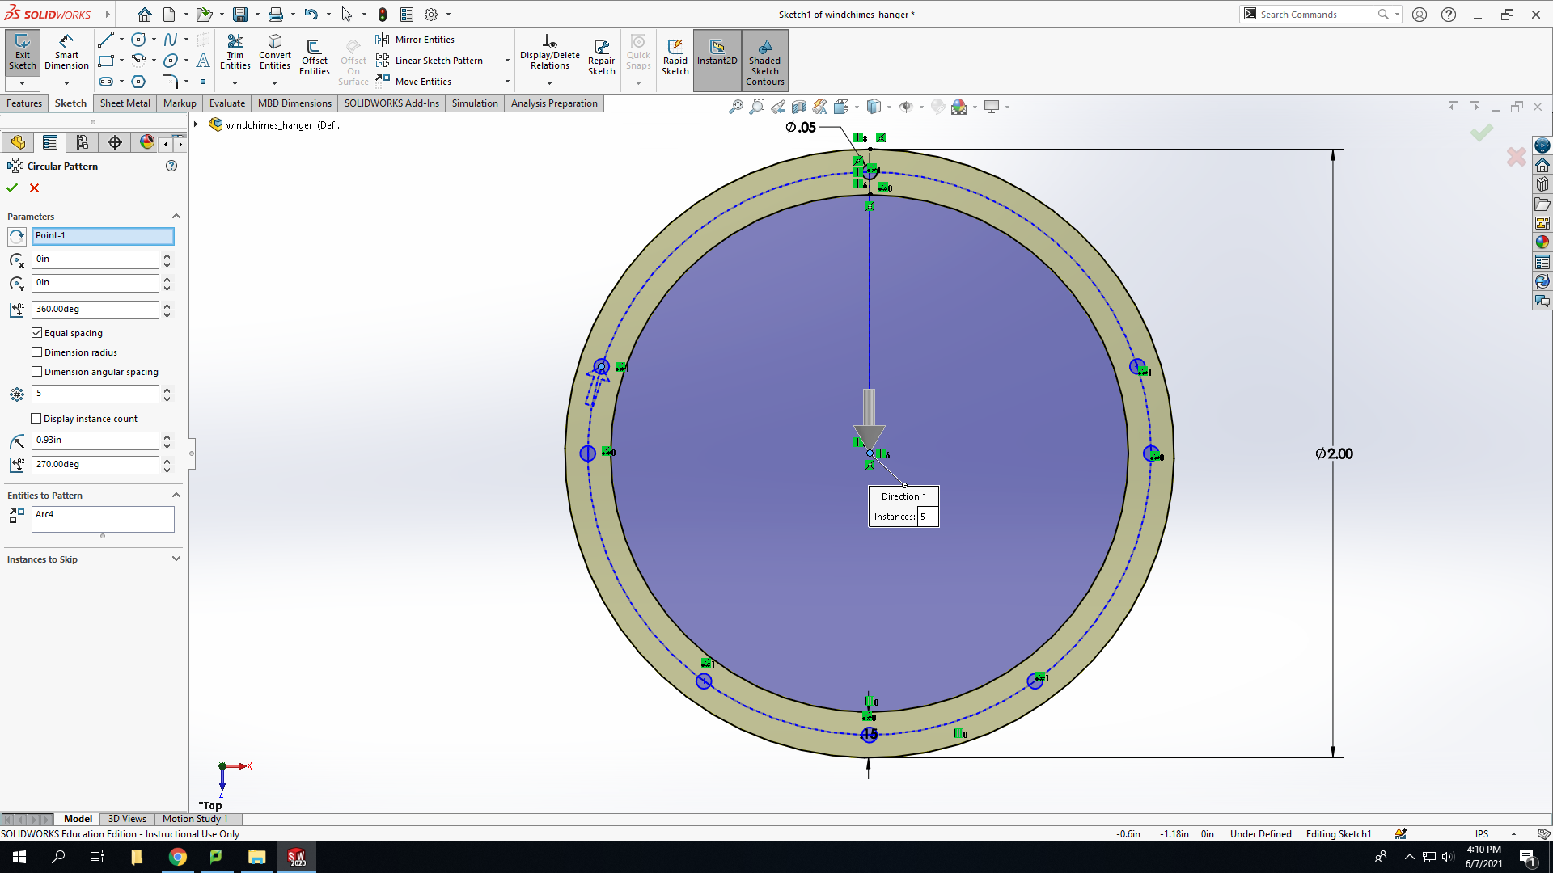
Task: Click Options gear icon
Action: tap(431, 15)
